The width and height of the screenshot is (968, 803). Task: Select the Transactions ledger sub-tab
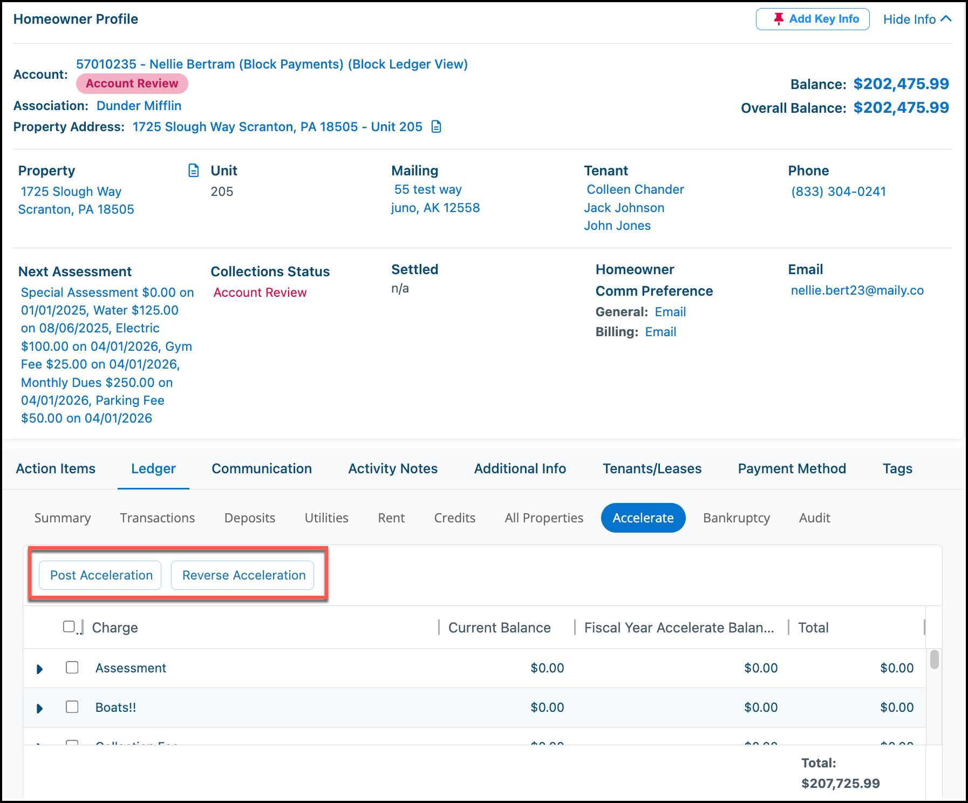click(x=157, y=518)
